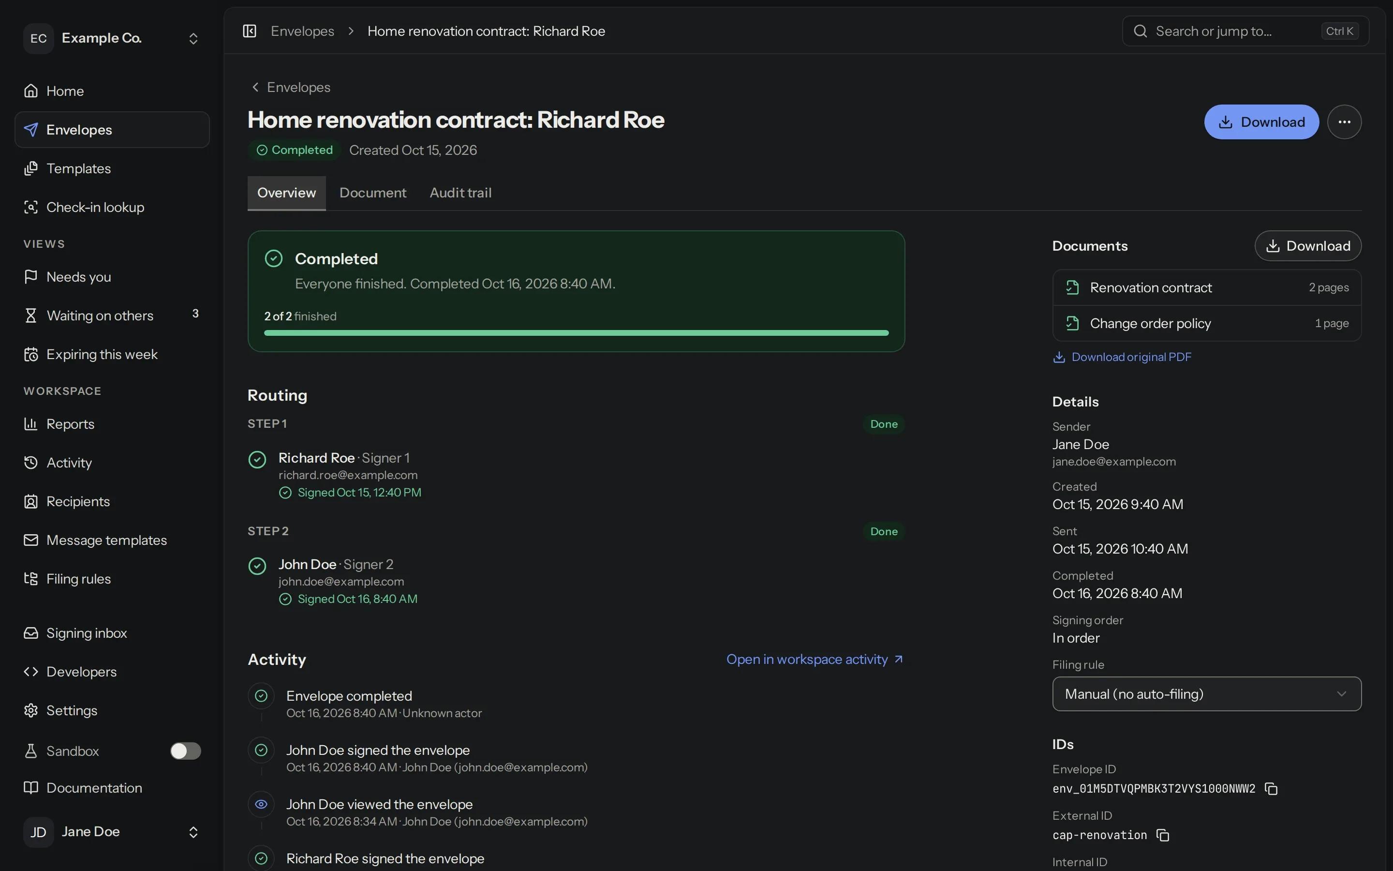Click Download original PDF link
The image size is (1393, 871).
point(1122,357)
